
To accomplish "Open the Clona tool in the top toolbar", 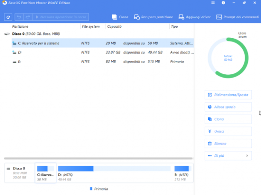I will [120, 17].
